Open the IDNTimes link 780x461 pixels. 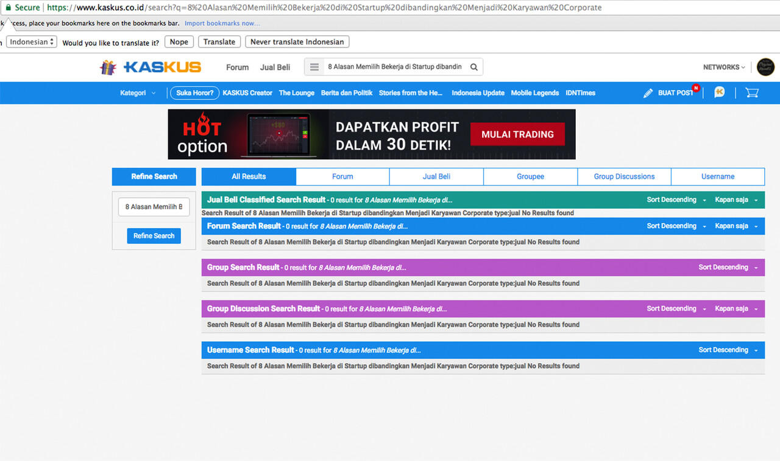(580, 93)
